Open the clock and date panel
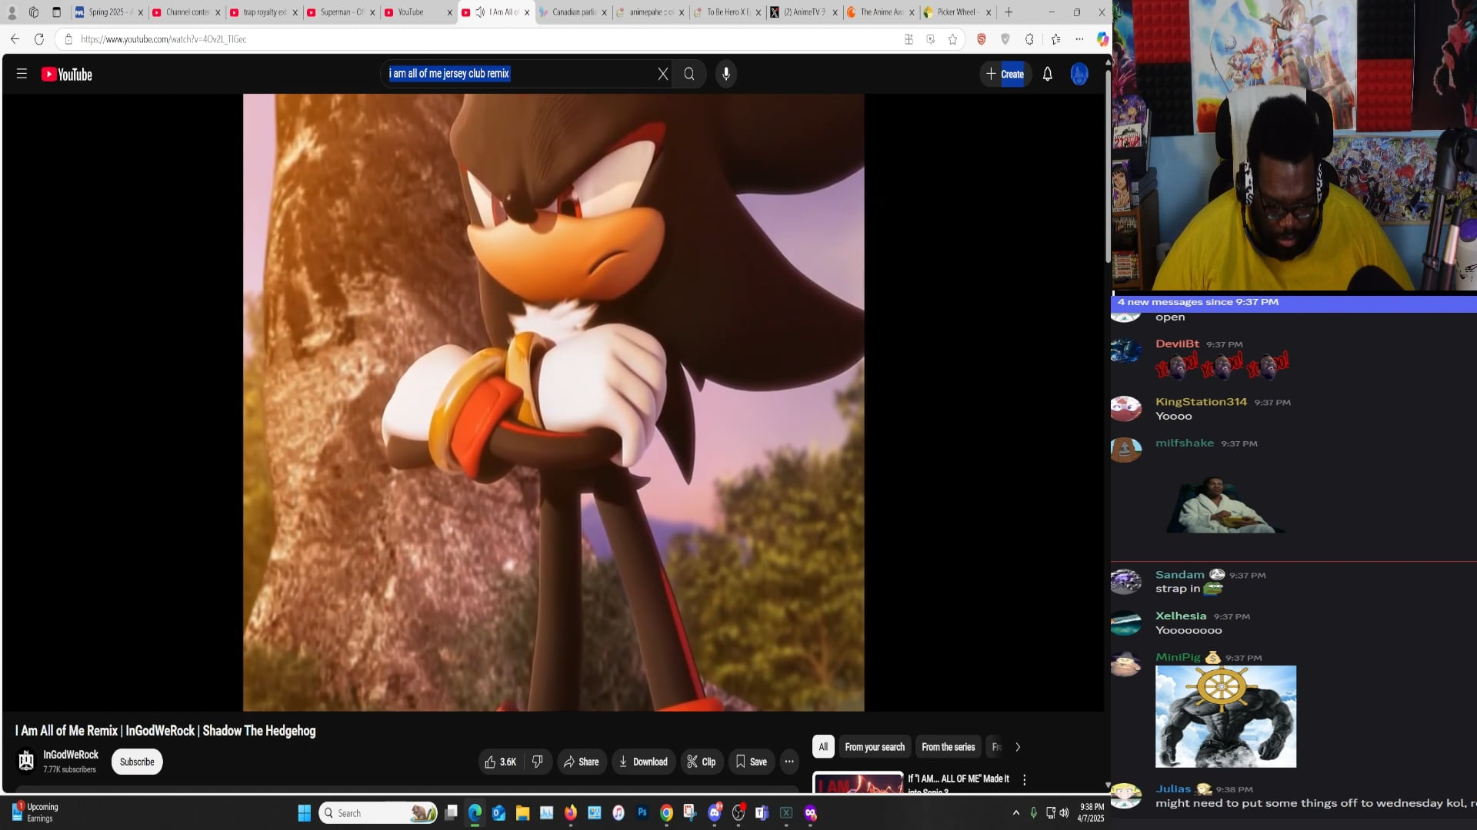1477x830 pixels. point(1091,812)
